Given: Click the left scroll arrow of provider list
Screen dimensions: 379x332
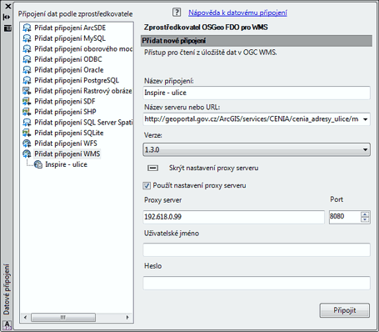Looking at the screenshot, I should click(25, 317).
